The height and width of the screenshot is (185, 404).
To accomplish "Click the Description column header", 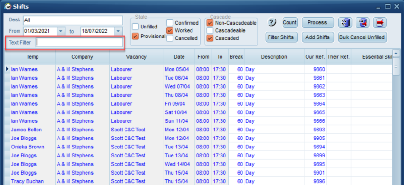I will [274, 57].
